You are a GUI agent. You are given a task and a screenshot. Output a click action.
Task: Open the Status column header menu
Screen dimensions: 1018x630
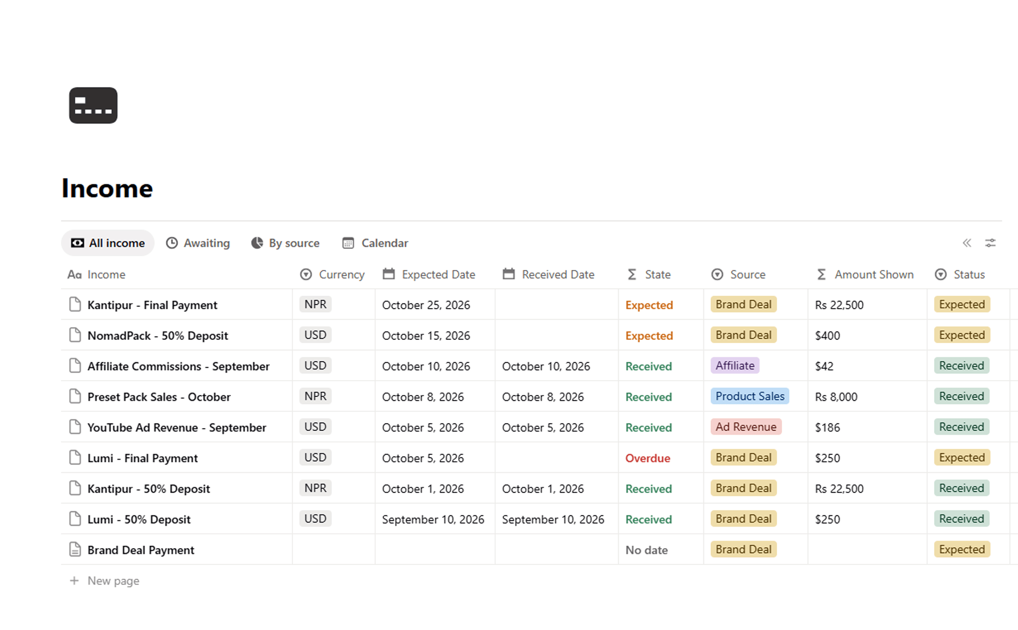coord(960,274)
